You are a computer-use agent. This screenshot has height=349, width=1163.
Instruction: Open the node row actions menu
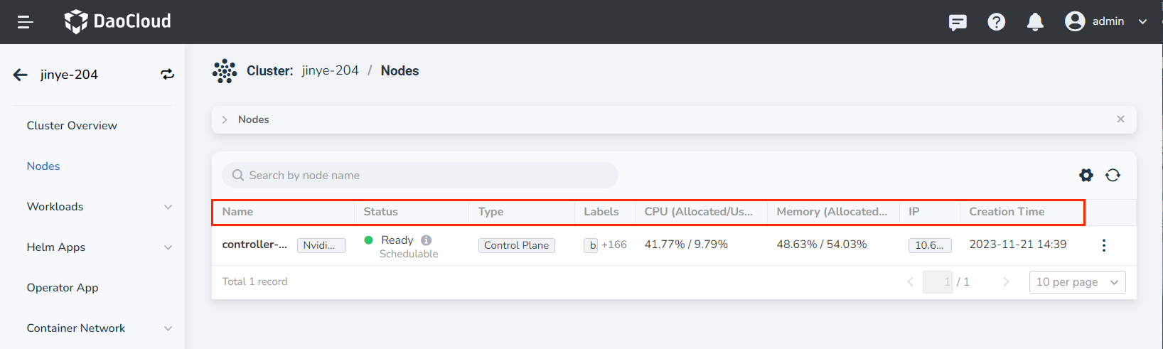pyautogui.click(x=1103, y=245)
